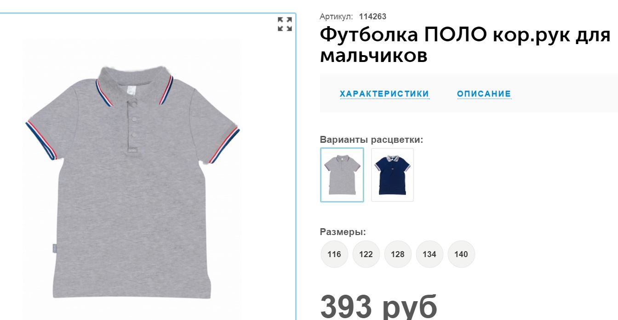Image resolution: width=618 pixels, height=320 pixels.
Task: Select size 134 option
Action: click(x=429, y=254)
